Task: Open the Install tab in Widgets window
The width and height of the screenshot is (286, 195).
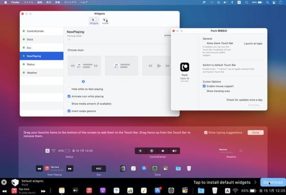Action: tap(105, 21)
